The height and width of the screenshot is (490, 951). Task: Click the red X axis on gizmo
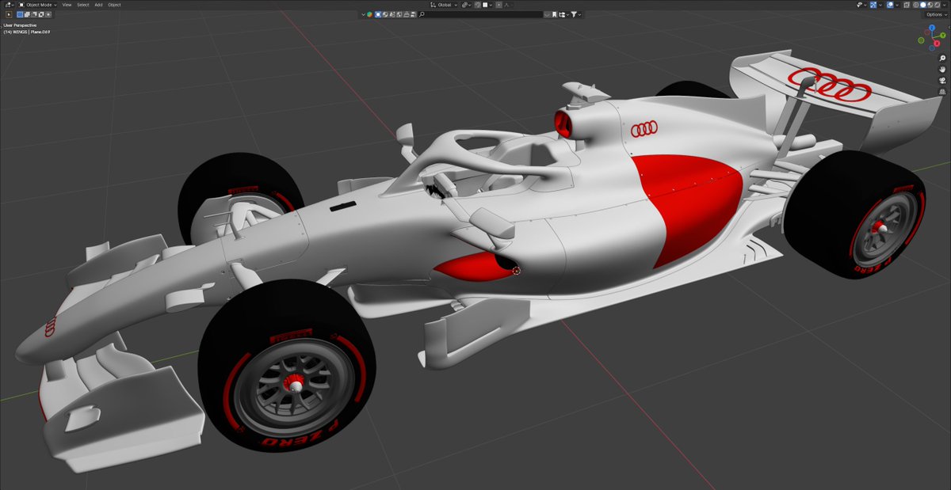tap(937, 44)
